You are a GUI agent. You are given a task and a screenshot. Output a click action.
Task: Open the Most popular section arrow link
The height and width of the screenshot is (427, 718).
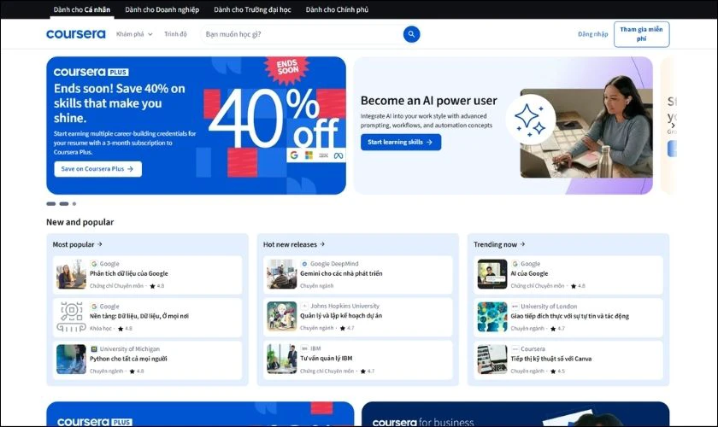pyautogui.click(x=78, y=244)
